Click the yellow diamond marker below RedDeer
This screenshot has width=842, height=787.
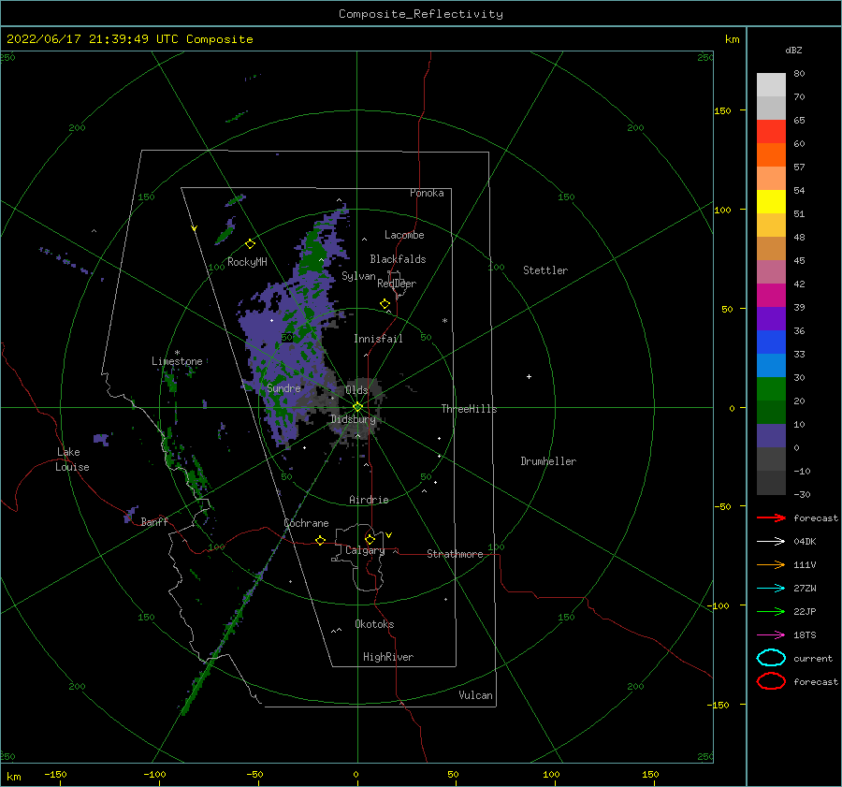pos(385,303)
